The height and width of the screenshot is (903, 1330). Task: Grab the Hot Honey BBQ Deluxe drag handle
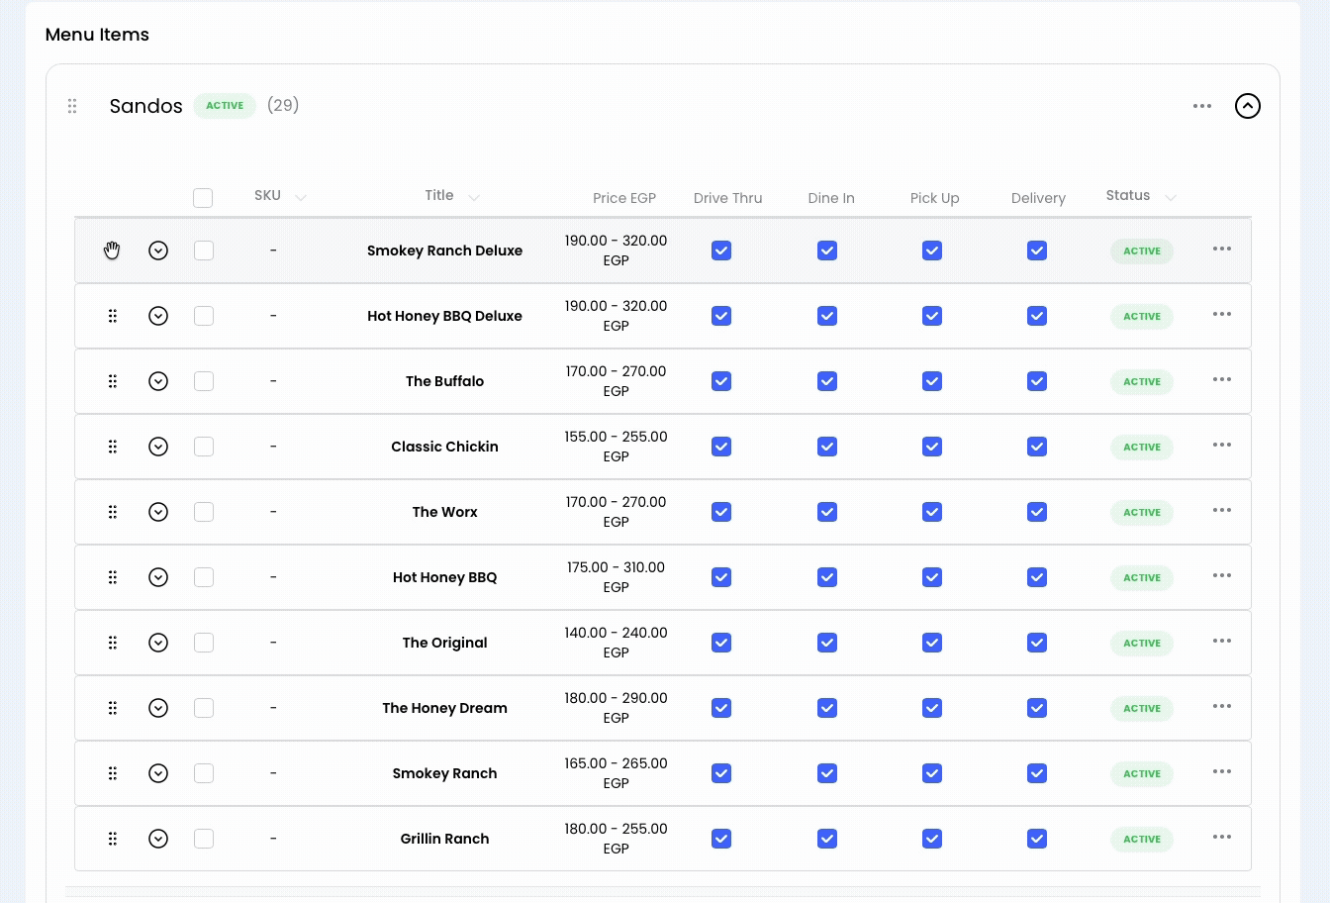(x=113, y=316)
